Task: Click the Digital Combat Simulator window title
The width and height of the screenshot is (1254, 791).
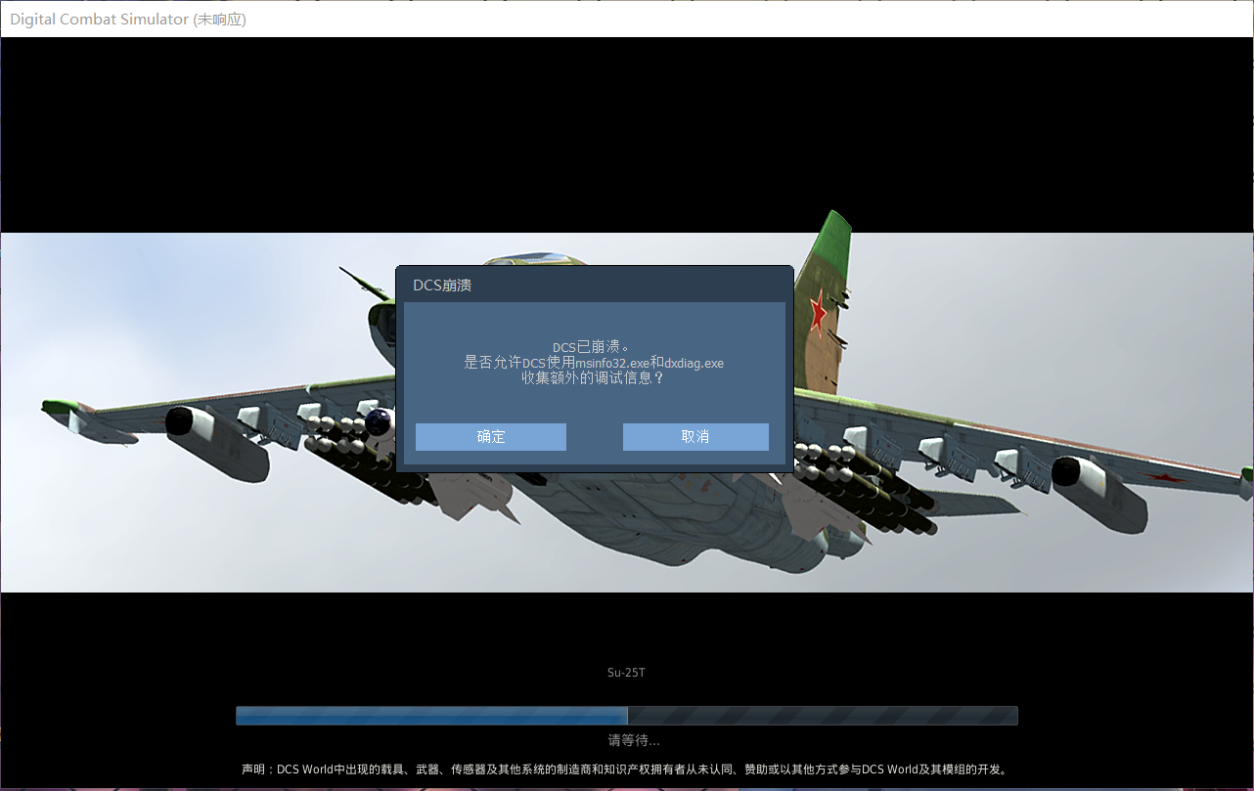Action: click(x=128, y=20)
